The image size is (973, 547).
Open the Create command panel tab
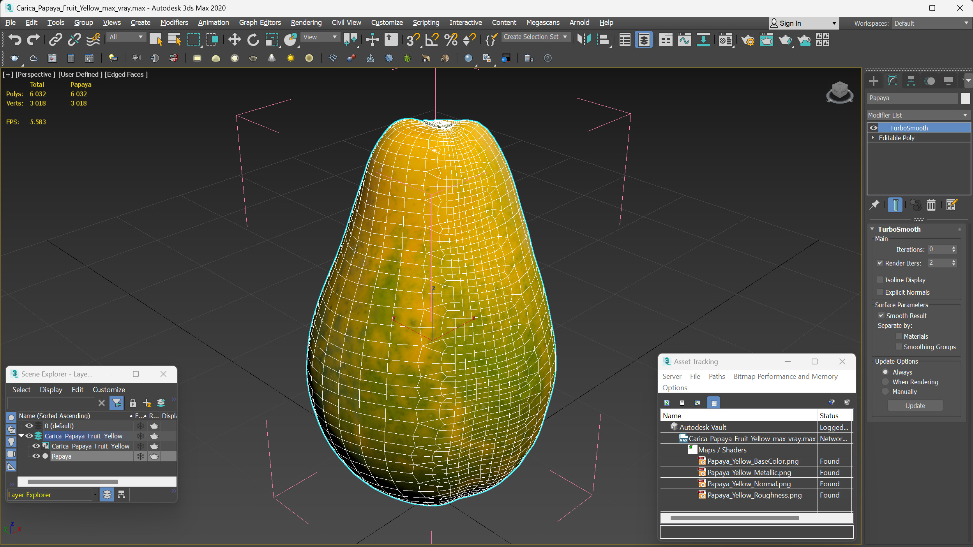(873, 81)
